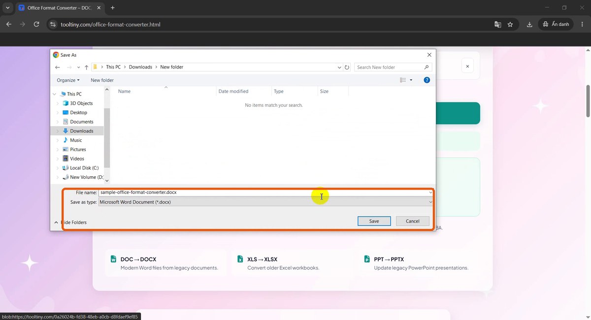Click the X button on the webpage card
Image resolution: width=591 pixels, height=320 pixels.
click(467, 65)
